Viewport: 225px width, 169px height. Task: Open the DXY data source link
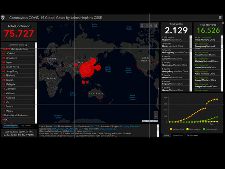pos(81,129)
